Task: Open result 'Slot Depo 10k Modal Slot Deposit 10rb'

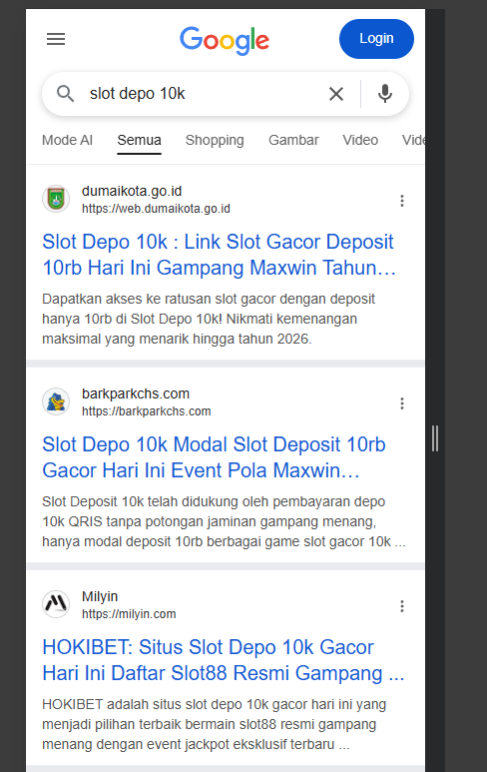Action: [214, 457]
